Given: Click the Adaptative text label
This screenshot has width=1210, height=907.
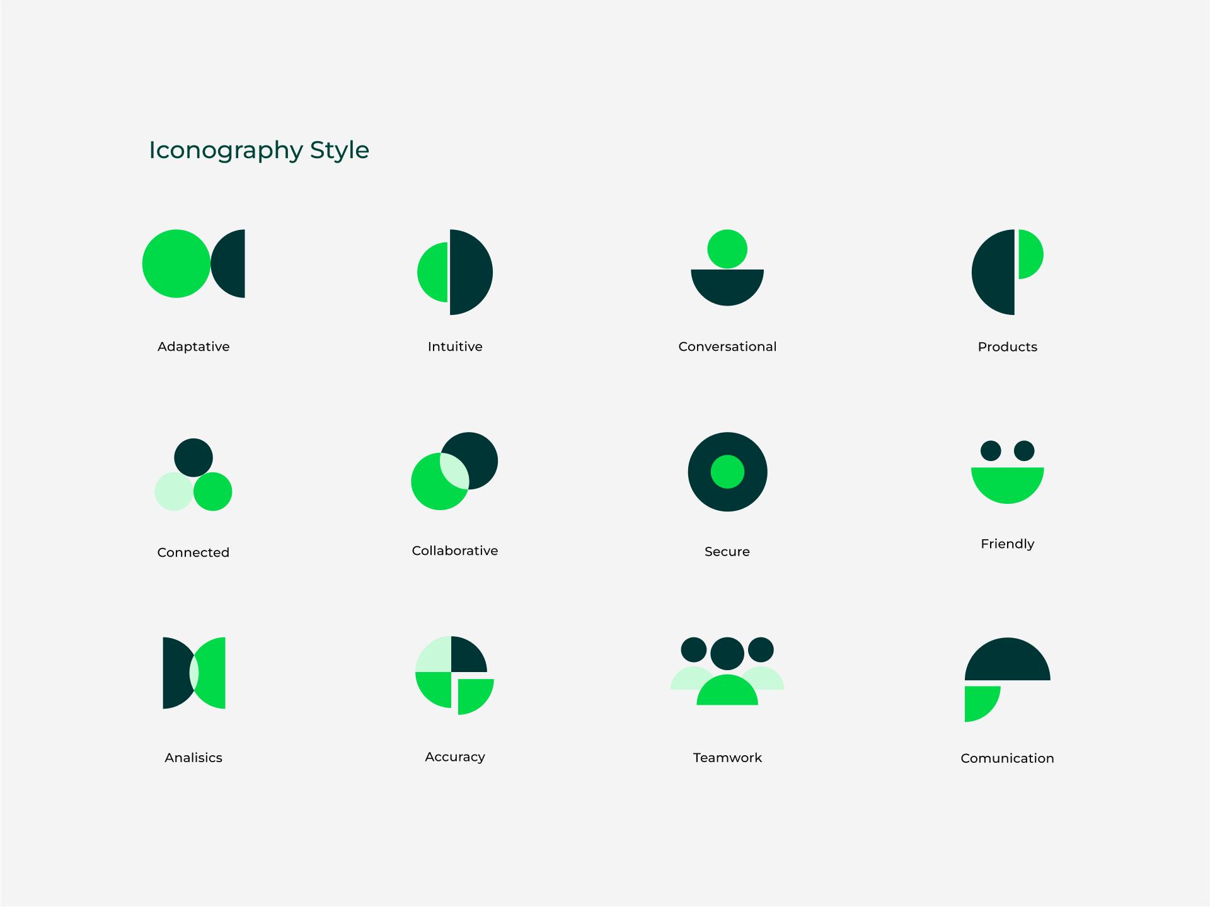Looking at the screenshot, I should click(x=193, y=346).
